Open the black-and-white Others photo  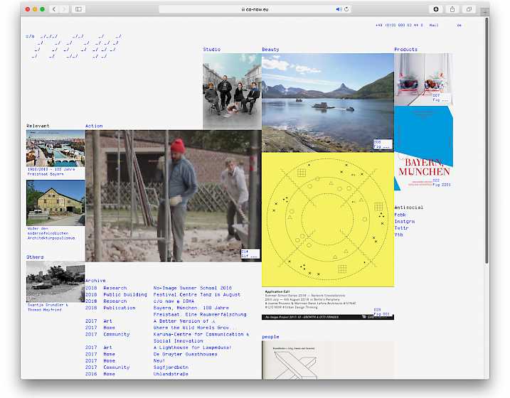55,281
